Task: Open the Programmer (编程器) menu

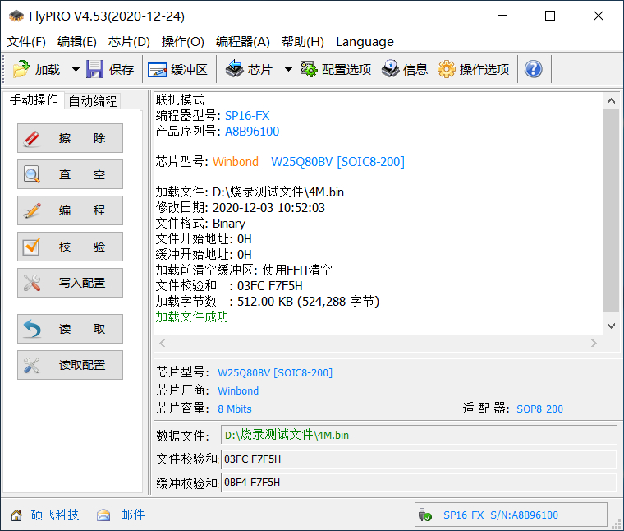Action: [x=242, y=42]
